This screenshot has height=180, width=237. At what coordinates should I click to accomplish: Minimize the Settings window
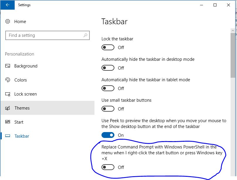tap(202, 5)
